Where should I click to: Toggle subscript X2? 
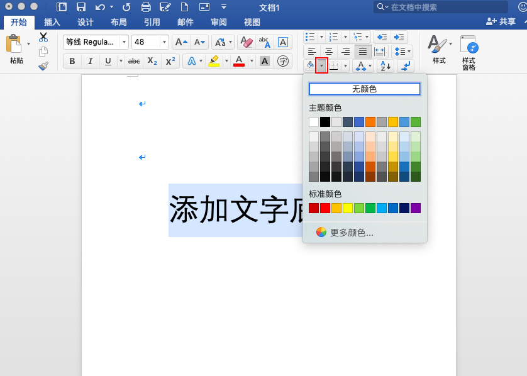pyautogui.click(x=152, y=61)
